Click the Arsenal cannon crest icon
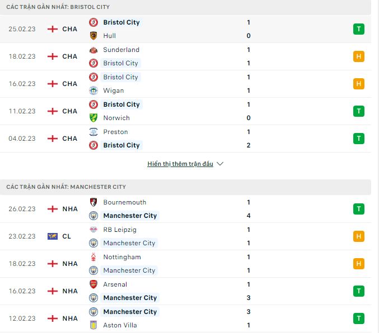The image size is (379, 333). coord(93,284)
